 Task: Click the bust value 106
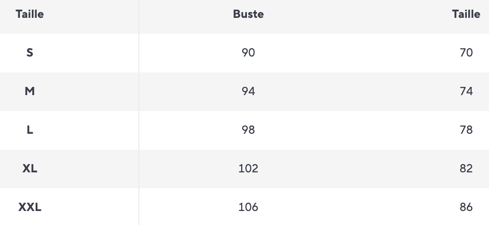pos(248,207)
